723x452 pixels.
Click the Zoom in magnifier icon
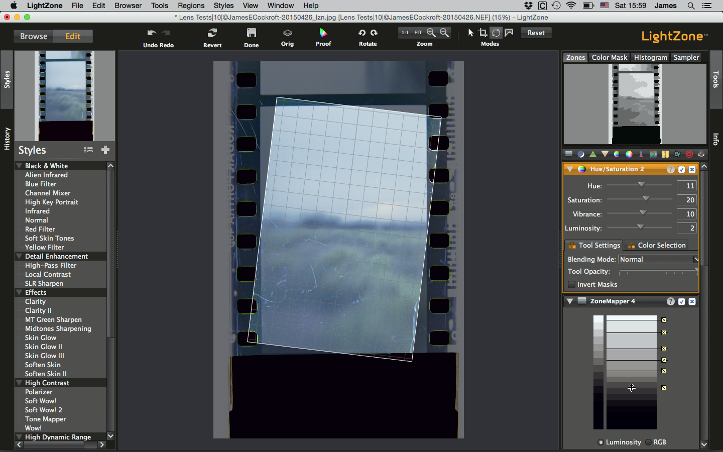click(431, 33)
